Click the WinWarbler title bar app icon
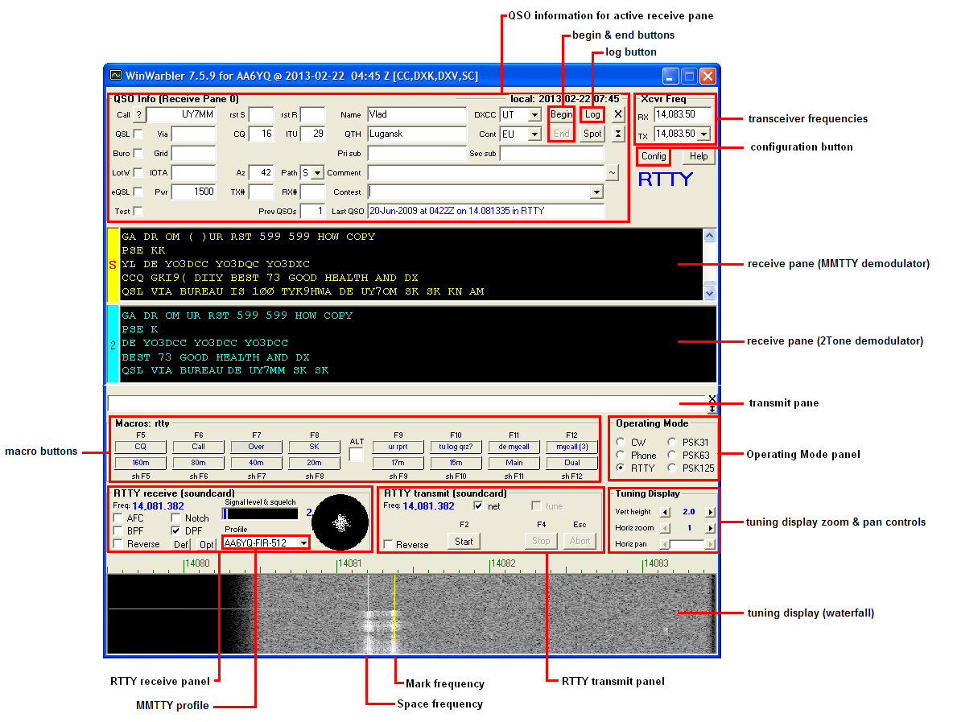 coord(115,76)
